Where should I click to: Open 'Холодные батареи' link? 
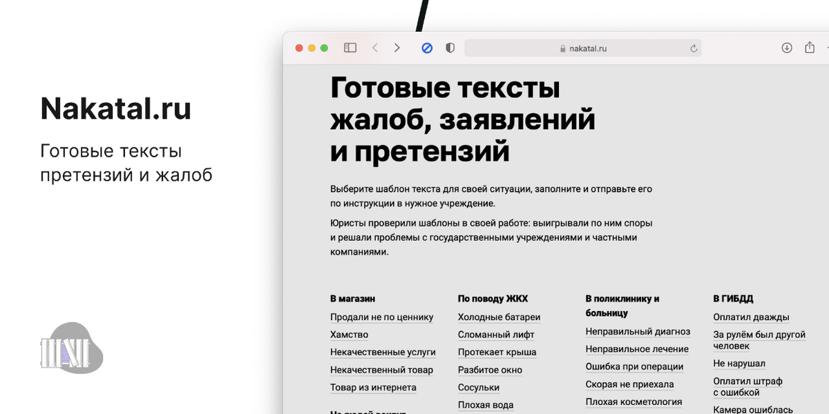tap(499, 317)
